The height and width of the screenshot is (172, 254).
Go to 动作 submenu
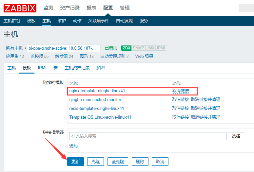[77, 21]
